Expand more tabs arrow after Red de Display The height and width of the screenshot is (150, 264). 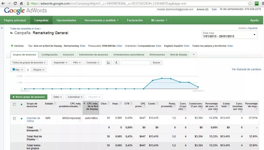tap(194, 55)
